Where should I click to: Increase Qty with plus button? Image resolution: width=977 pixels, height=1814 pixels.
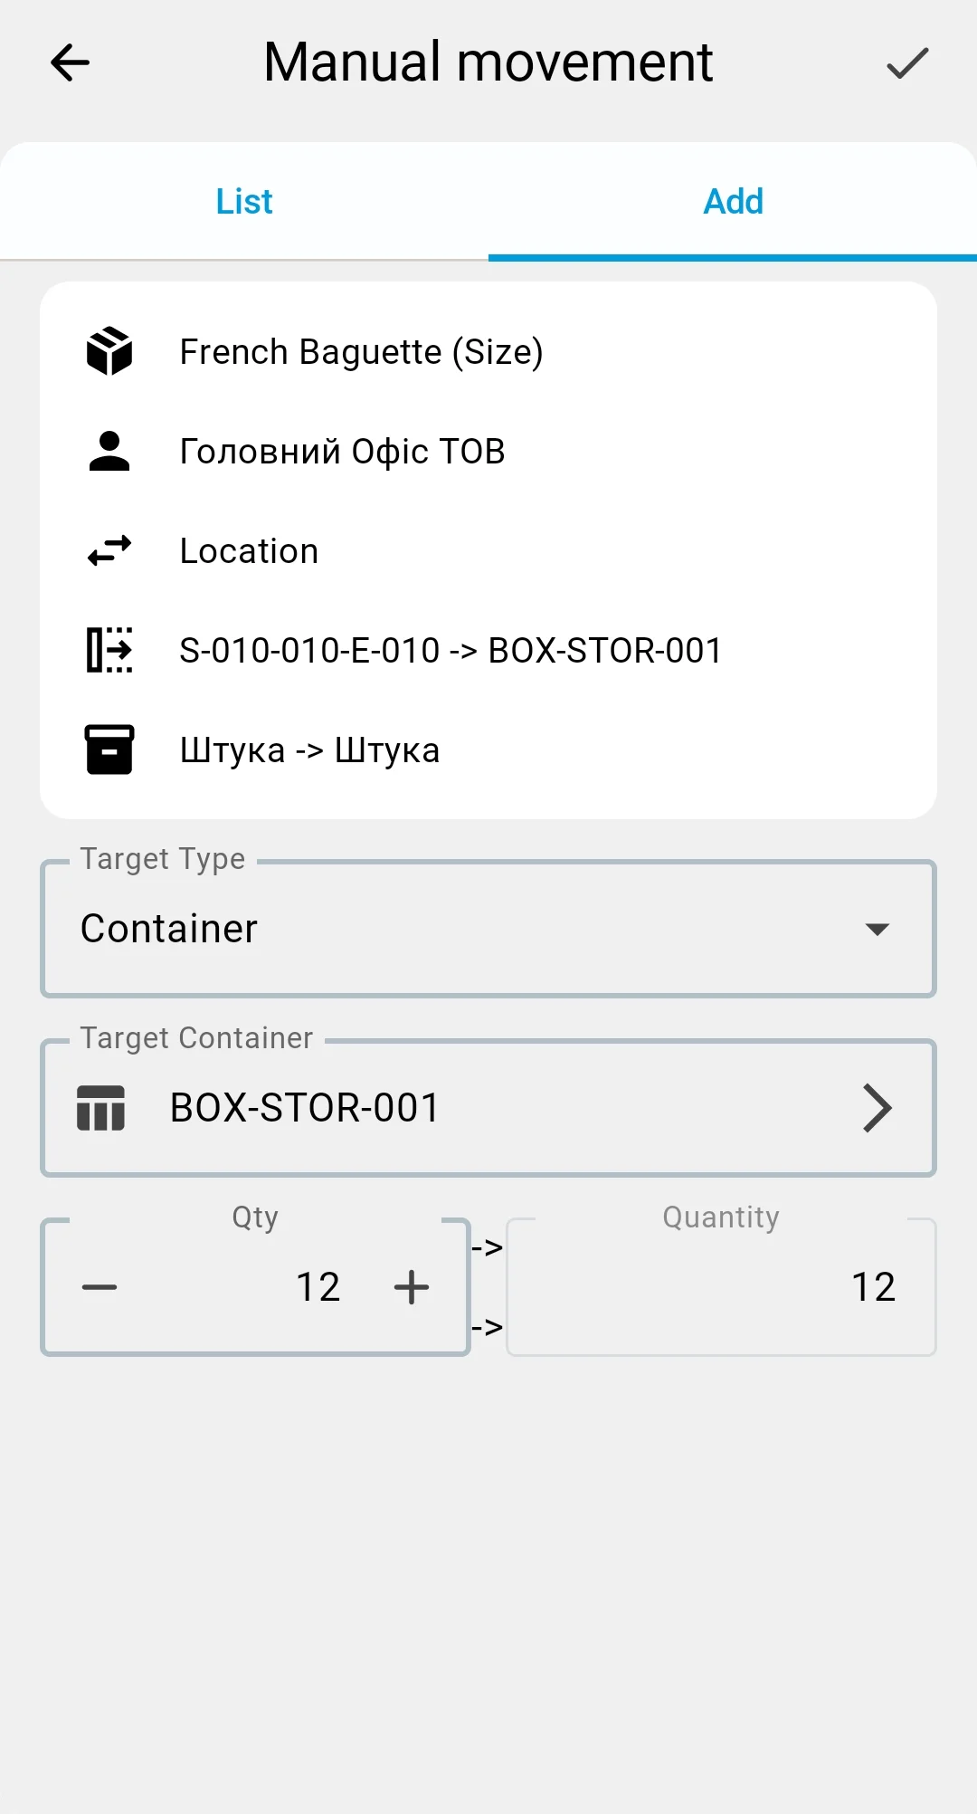click(412, 1287)
